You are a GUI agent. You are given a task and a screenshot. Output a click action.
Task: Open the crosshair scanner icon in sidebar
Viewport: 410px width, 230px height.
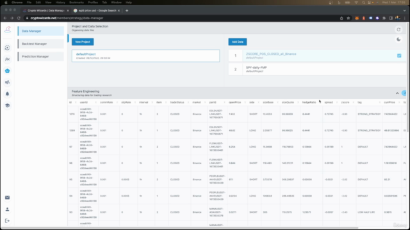pos(7,48)
